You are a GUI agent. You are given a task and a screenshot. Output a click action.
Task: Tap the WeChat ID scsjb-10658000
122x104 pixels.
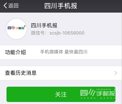(67, 33)
